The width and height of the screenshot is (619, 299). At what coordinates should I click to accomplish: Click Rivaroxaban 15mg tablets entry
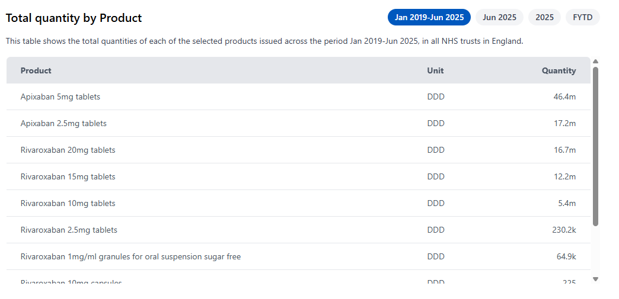(68, 176)
